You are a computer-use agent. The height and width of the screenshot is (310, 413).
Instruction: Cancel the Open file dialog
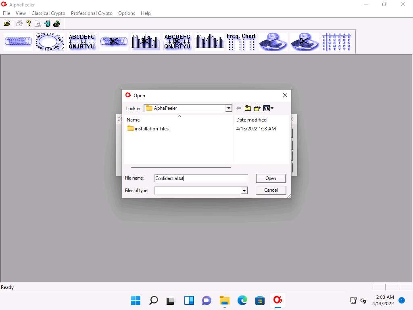pos(271,190)
